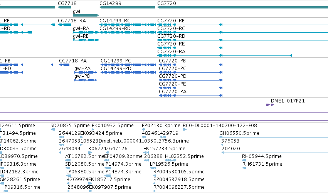Open EST EK097907.5prime
328x193 pixels.
pyautogui.click(x=110, y=188)
